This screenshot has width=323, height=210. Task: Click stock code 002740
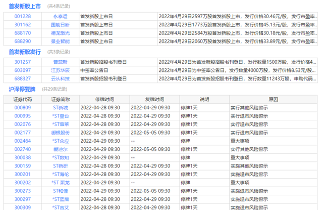coord(23,149)
